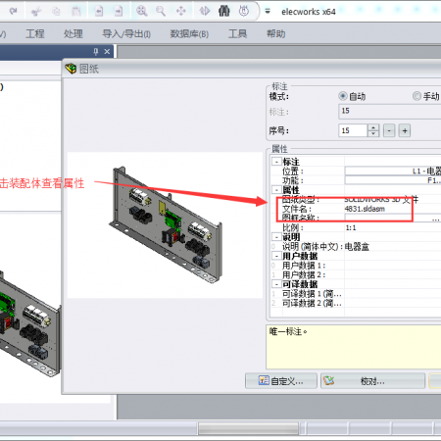
Task: Click the 自定义... button
Action: (281, 381)
